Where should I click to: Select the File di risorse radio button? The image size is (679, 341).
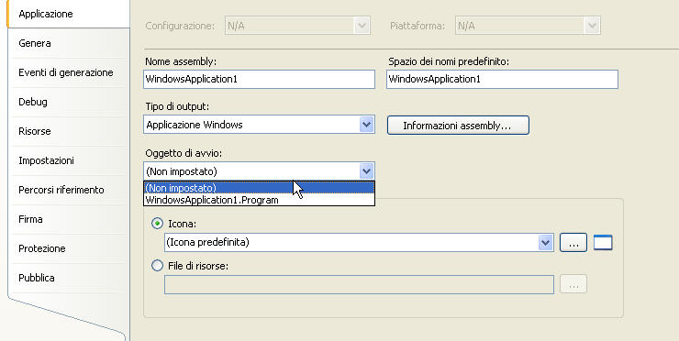pyautogui.click(x=157, y=265)
